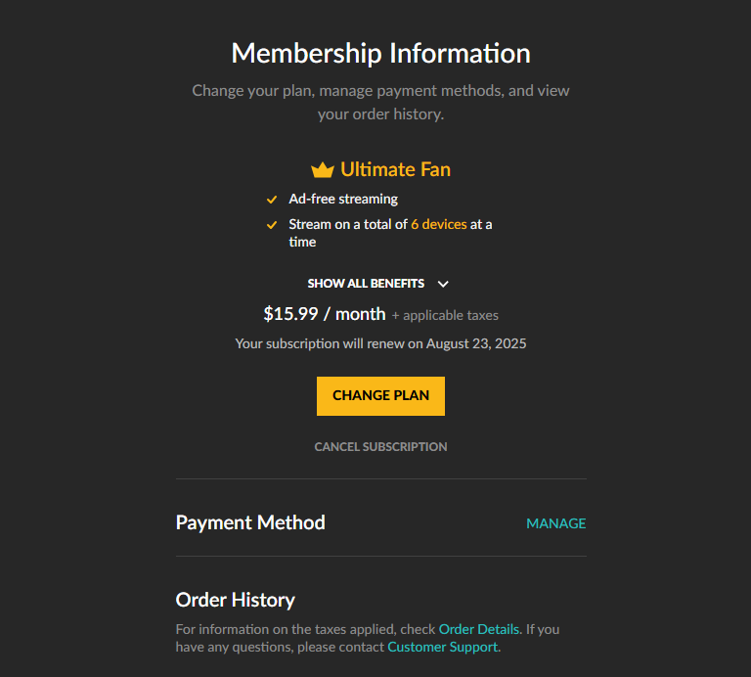Contact Customer Support via the link
This screenshot has width=751, height=677.
pyautogui.click(x=442, y=647)
